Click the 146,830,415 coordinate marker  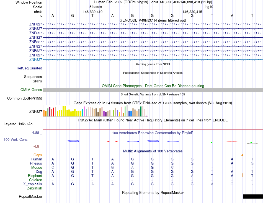192,12
